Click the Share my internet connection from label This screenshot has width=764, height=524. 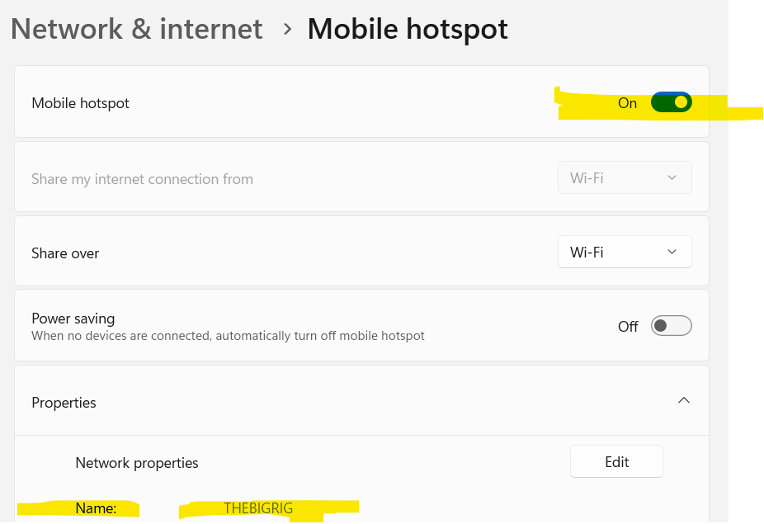[x=142, y=179]
